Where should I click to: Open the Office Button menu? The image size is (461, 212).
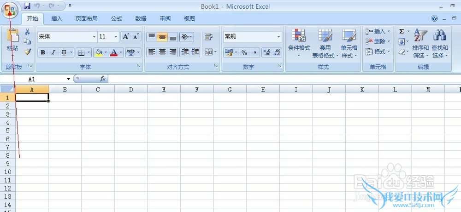10,10
